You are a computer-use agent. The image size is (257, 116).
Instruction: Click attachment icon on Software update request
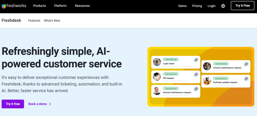click(x=246, y=79)
